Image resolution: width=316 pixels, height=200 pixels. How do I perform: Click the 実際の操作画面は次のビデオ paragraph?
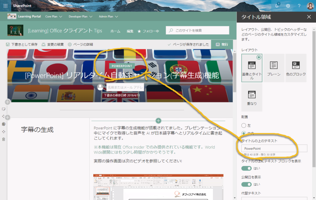coord(138,161)
